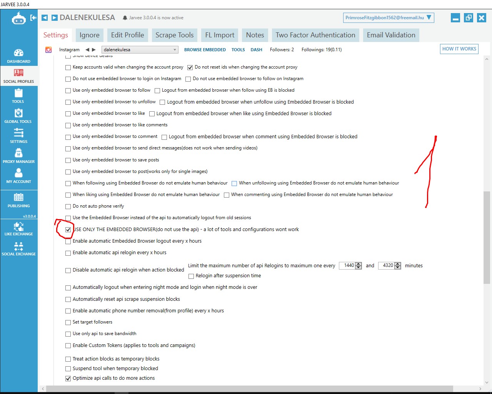Viewport: 492px width, 394px height.
Task: Uncheck Do not reset ids checkbox
Action: click(x=190, y=67)
